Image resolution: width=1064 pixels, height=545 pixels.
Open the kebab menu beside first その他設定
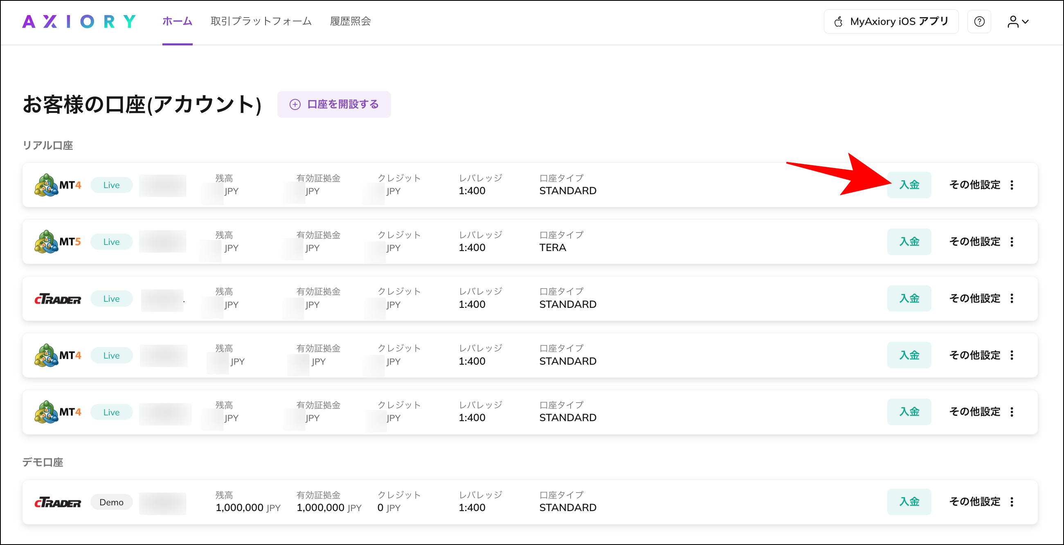[1012, 184]
